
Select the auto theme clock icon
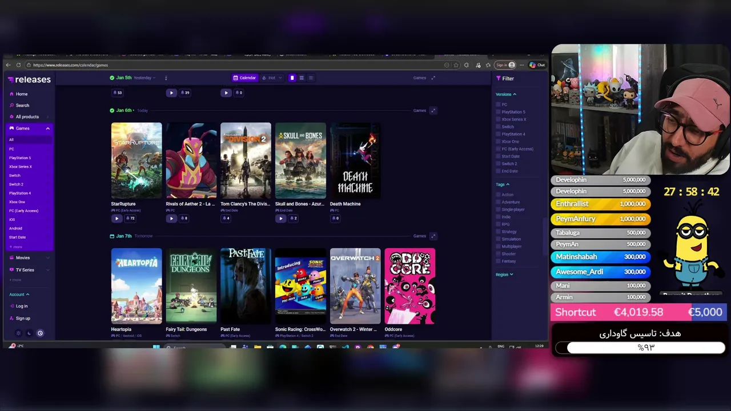click(x=40, y=333)
